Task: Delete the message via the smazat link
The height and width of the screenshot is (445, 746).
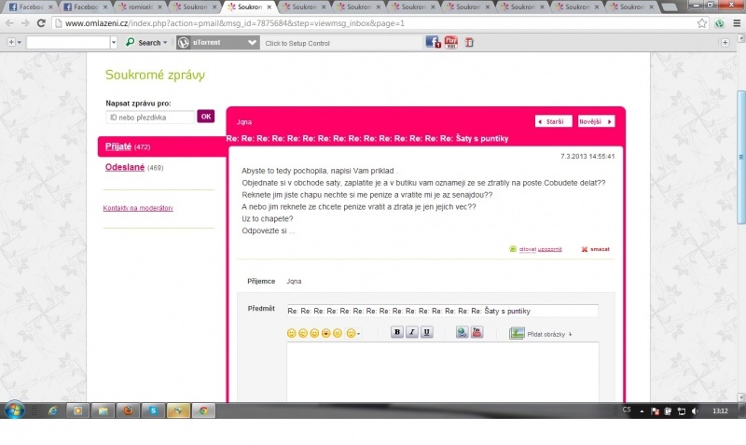Action: (595, 249)
